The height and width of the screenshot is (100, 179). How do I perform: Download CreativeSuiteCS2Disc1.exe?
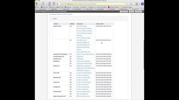point(83,42)
